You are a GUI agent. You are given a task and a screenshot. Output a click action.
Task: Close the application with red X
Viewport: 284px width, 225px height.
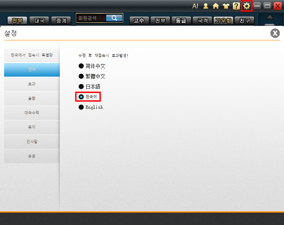(277, 6)
